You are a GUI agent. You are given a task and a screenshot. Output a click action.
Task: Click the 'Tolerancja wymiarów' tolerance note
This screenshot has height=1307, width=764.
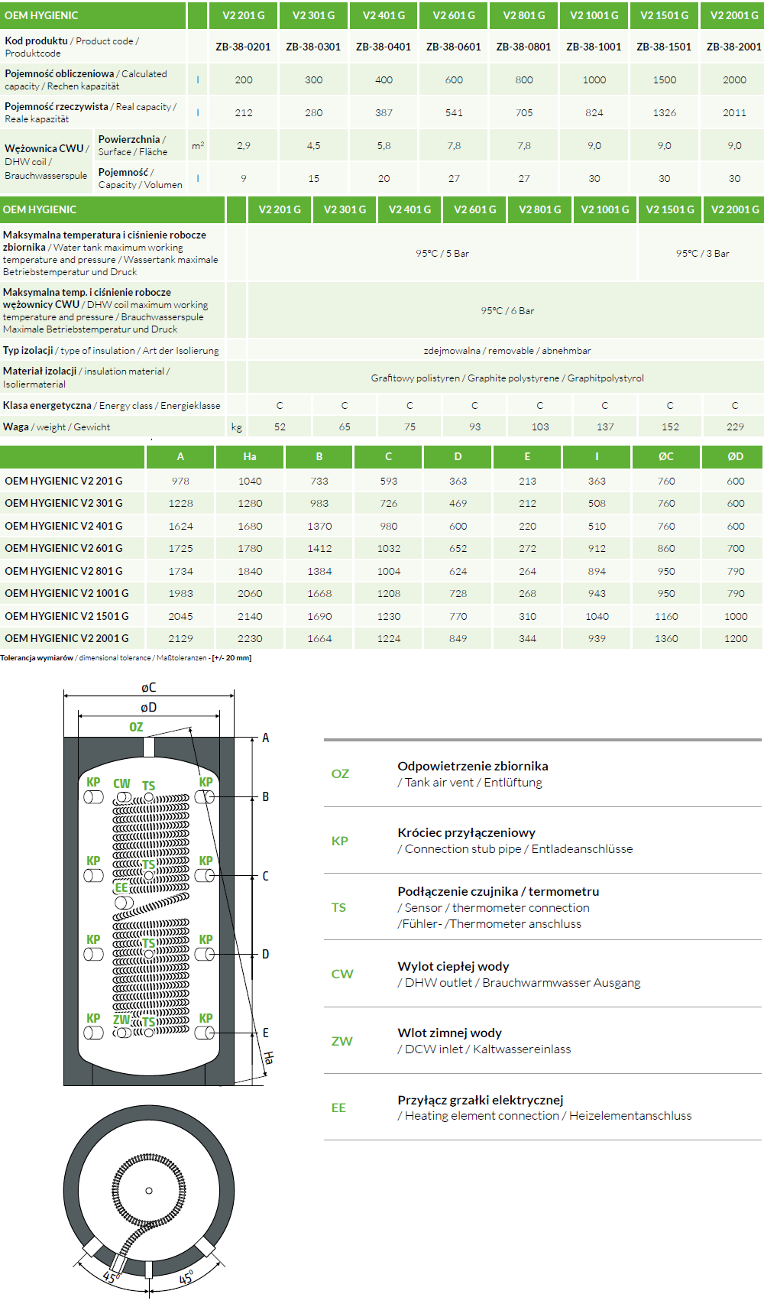pos(125,658)
